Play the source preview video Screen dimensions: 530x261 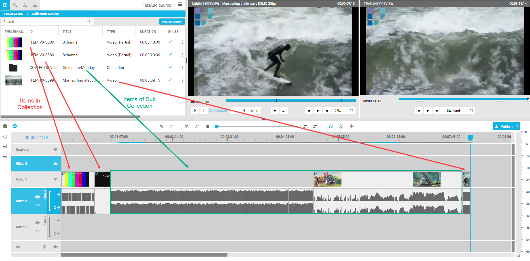pos(318,111)
